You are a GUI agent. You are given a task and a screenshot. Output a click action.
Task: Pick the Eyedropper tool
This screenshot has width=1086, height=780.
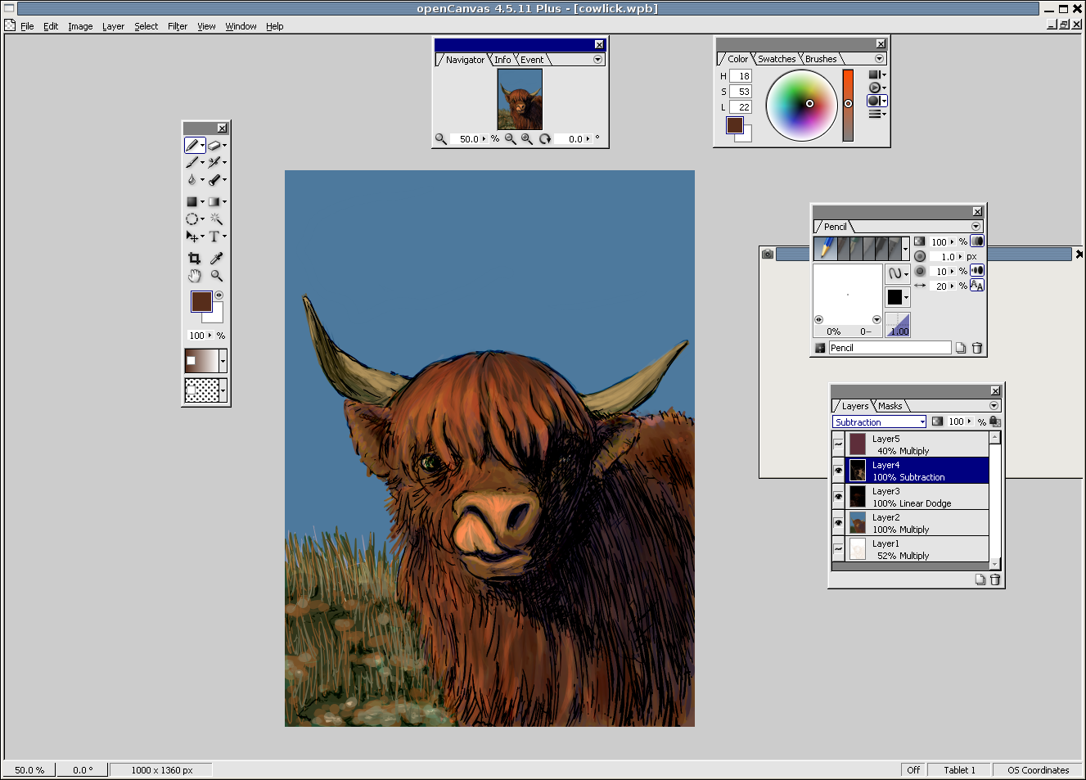point(215,256)
